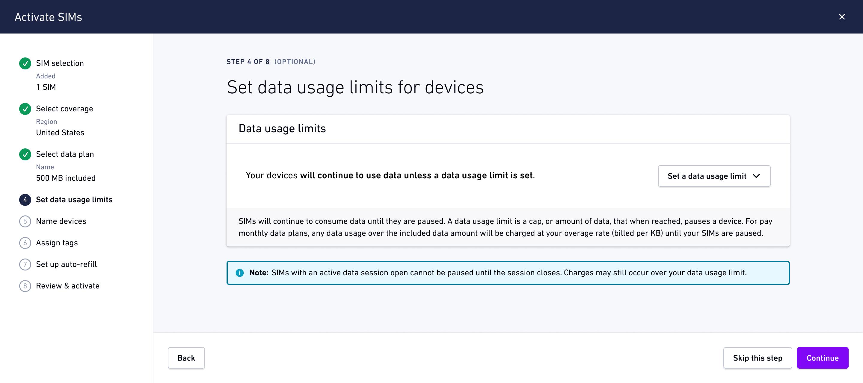Click Back to return to data plan selection

coord(186,358)
